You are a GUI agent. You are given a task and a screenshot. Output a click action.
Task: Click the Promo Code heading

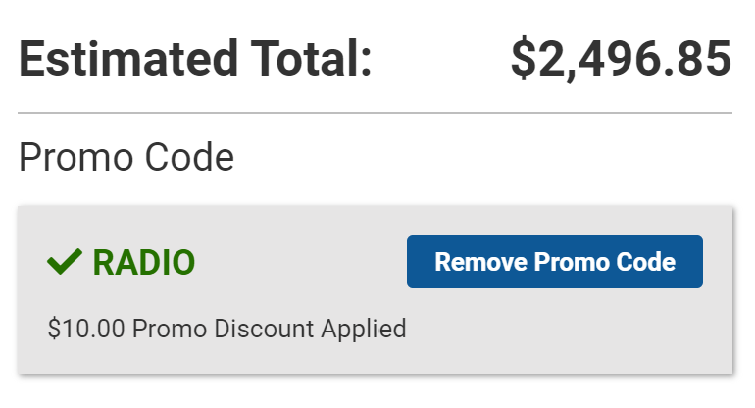tap(126, 157)
